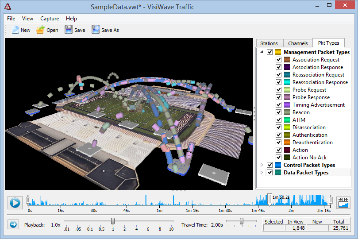Click the Management Packet Types yellow icon
Screen dimensions: 358x239
(x=278, y=52)
